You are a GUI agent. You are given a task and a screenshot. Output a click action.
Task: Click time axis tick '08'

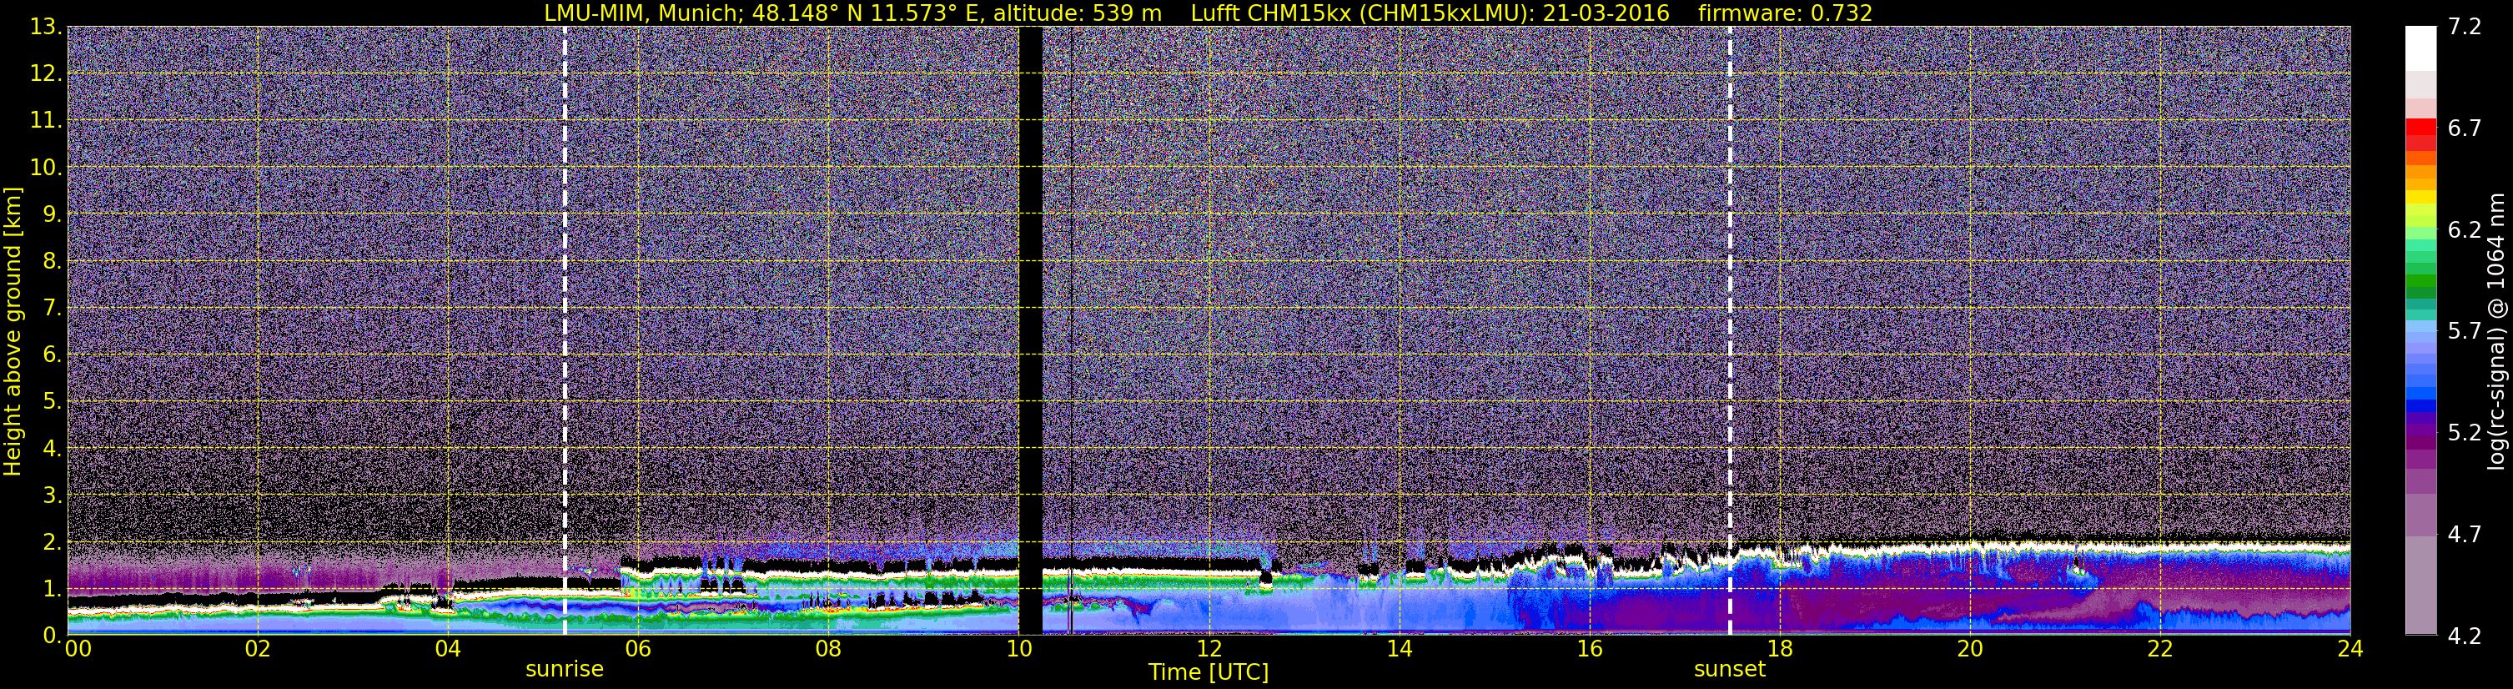[x=828, y=650]
